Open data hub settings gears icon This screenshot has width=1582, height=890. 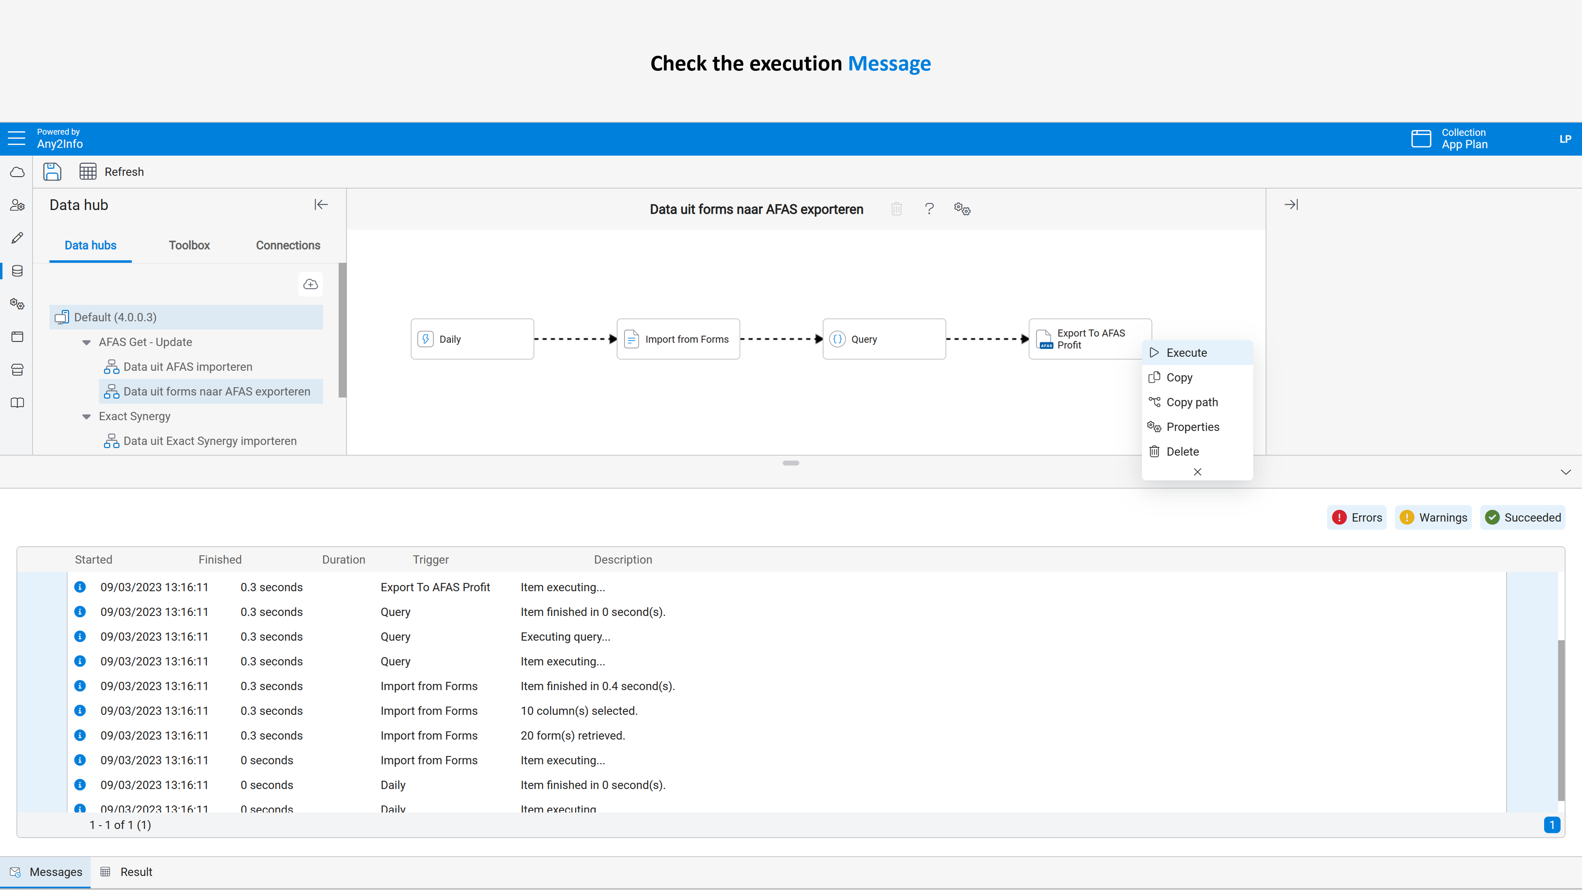[x=962, y=209]
